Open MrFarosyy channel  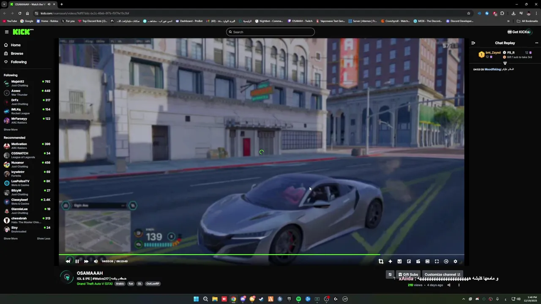click(27, 120)
